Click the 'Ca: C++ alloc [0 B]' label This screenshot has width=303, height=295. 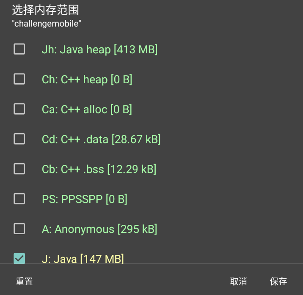coord(87,109)
